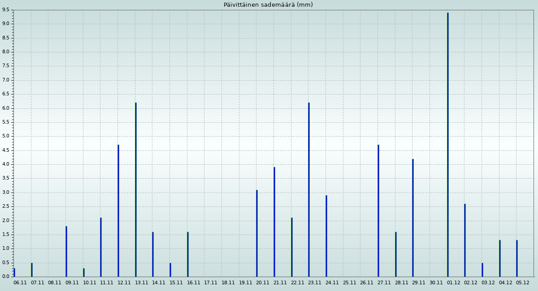Screen dimensions: 538x291
Task: Select the 30.11 x-axis date label
Action: (436, 282)
